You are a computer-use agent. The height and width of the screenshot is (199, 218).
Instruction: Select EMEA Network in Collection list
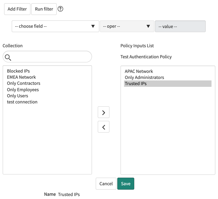[21, 77]
